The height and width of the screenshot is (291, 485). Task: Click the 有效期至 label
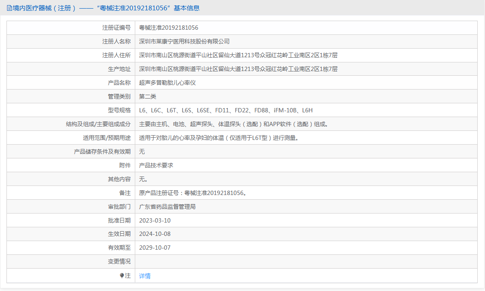119,248
